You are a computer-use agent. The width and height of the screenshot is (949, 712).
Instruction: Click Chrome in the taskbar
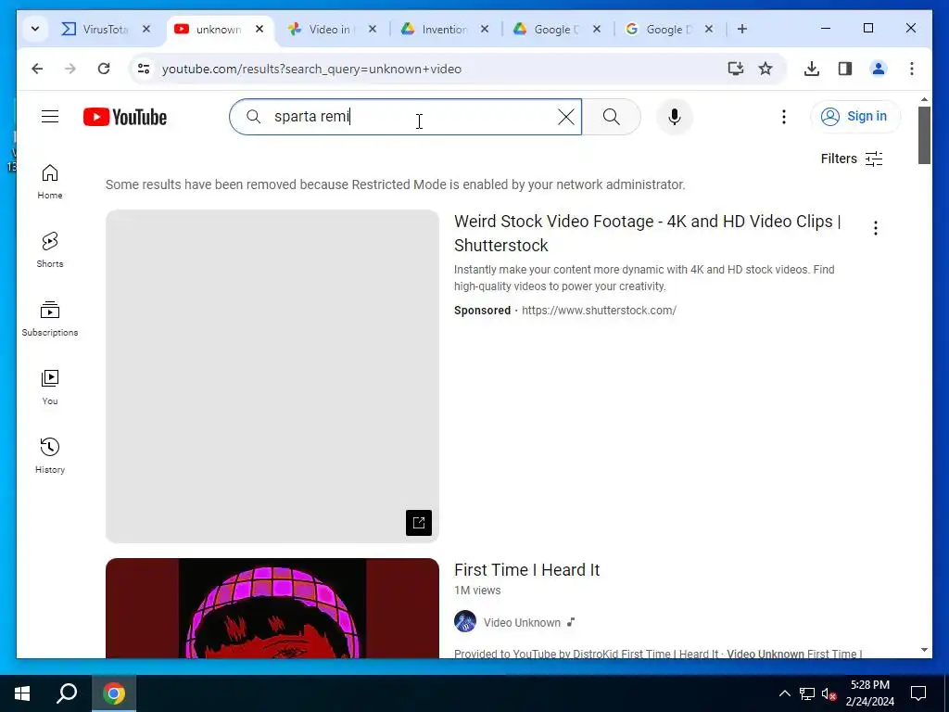pyautogui.click(x=114, y=693)
